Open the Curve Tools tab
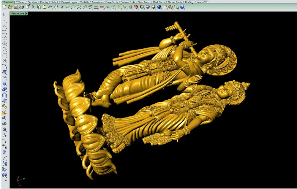This screenshot has width=297, height=189. coord(112,2)
